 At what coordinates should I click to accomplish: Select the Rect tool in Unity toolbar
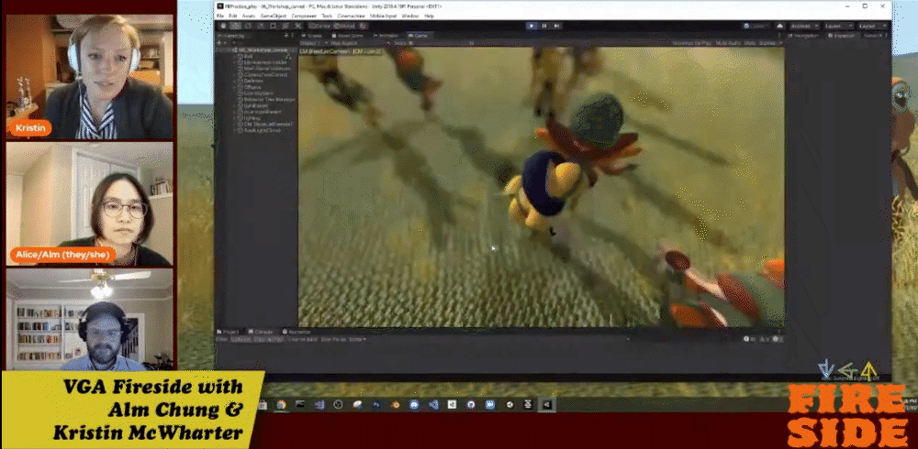(273, 26)
